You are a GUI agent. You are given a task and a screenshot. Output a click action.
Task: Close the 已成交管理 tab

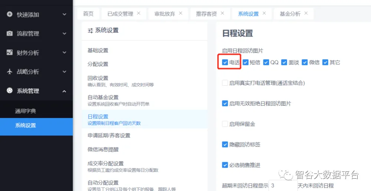139,13
